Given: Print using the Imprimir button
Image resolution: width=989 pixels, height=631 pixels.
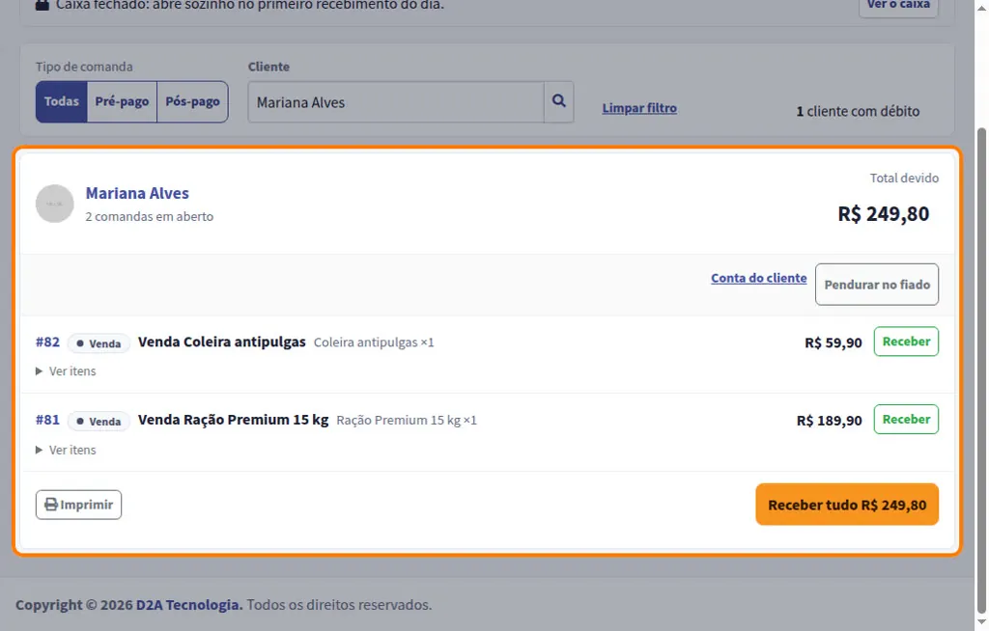Looking at the screenshot, I should coord(79,505).
